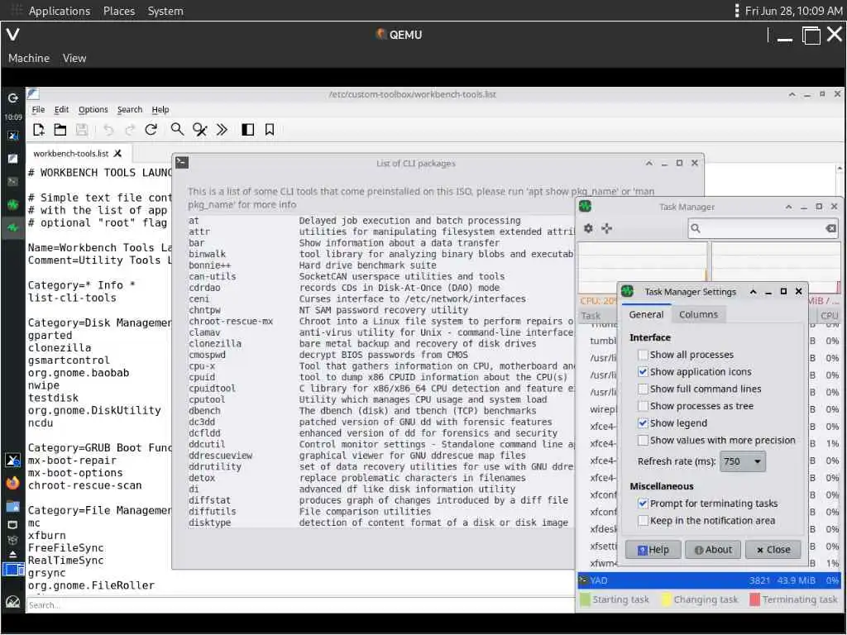Click the CPU column header in Task Manager
Image resolution: width=847 pixels, height=635 pixels.
pyautogui.click(x=829, y=316)
